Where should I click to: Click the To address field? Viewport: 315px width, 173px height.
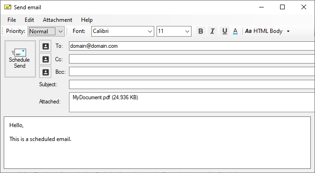tap(192, 46)
